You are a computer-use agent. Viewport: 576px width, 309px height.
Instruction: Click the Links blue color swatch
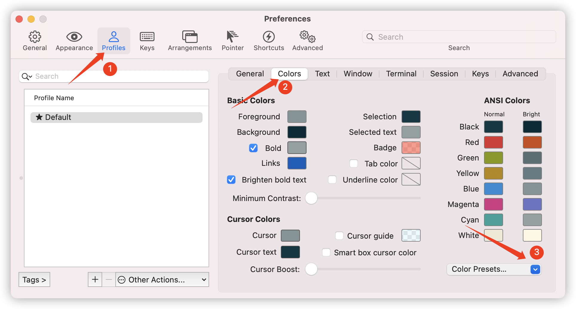(297, 163)
